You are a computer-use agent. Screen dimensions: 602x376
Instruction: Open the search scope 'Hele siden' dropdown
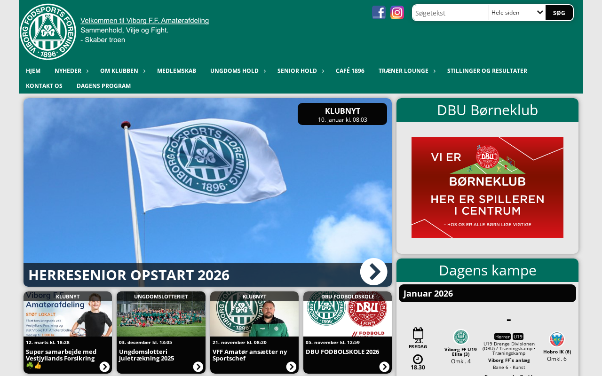pyautogui.click(x=517, y=13)
